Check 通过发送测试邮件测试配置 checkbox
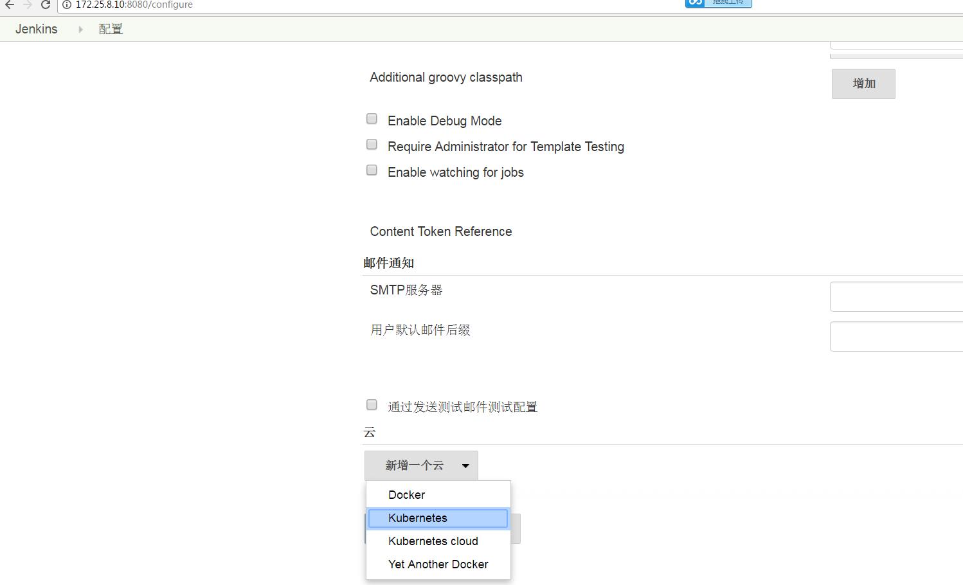Screen dimensions: 963x585 pyautogui.click(x=372, y=404)
